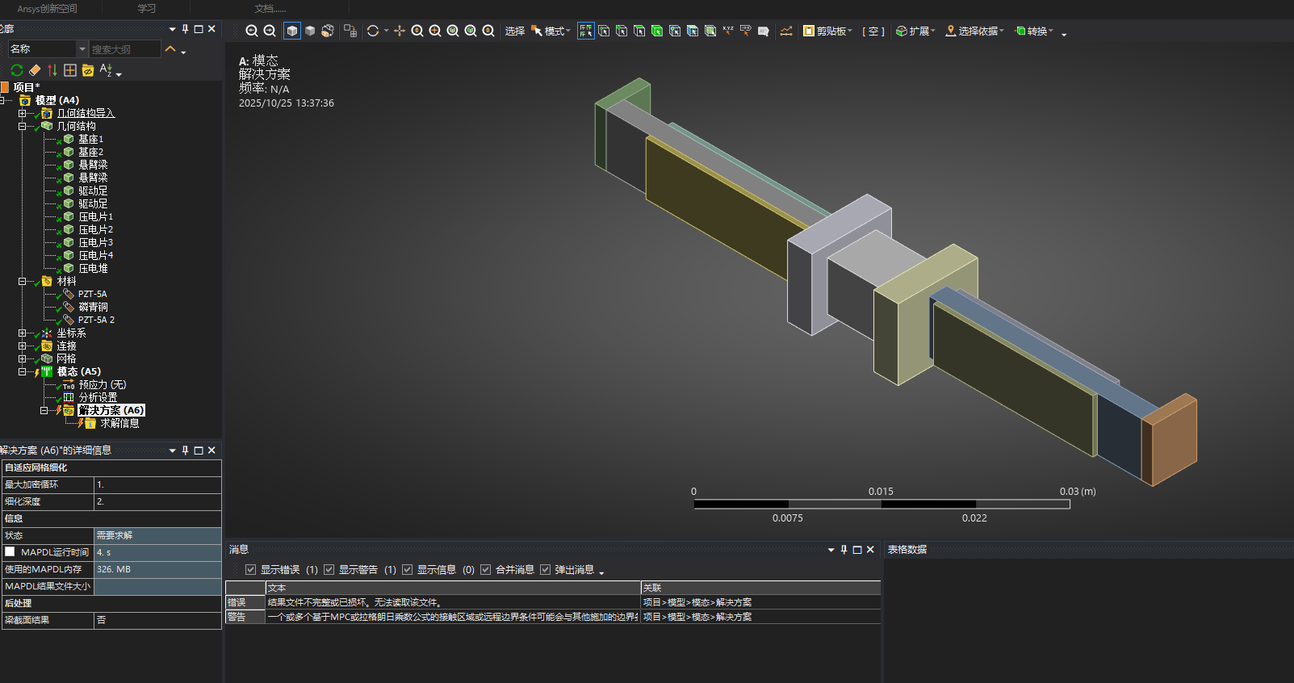1294x683 pixels.
Task: Click the refresh icon in outline toolbar
Action: [17, 70]
